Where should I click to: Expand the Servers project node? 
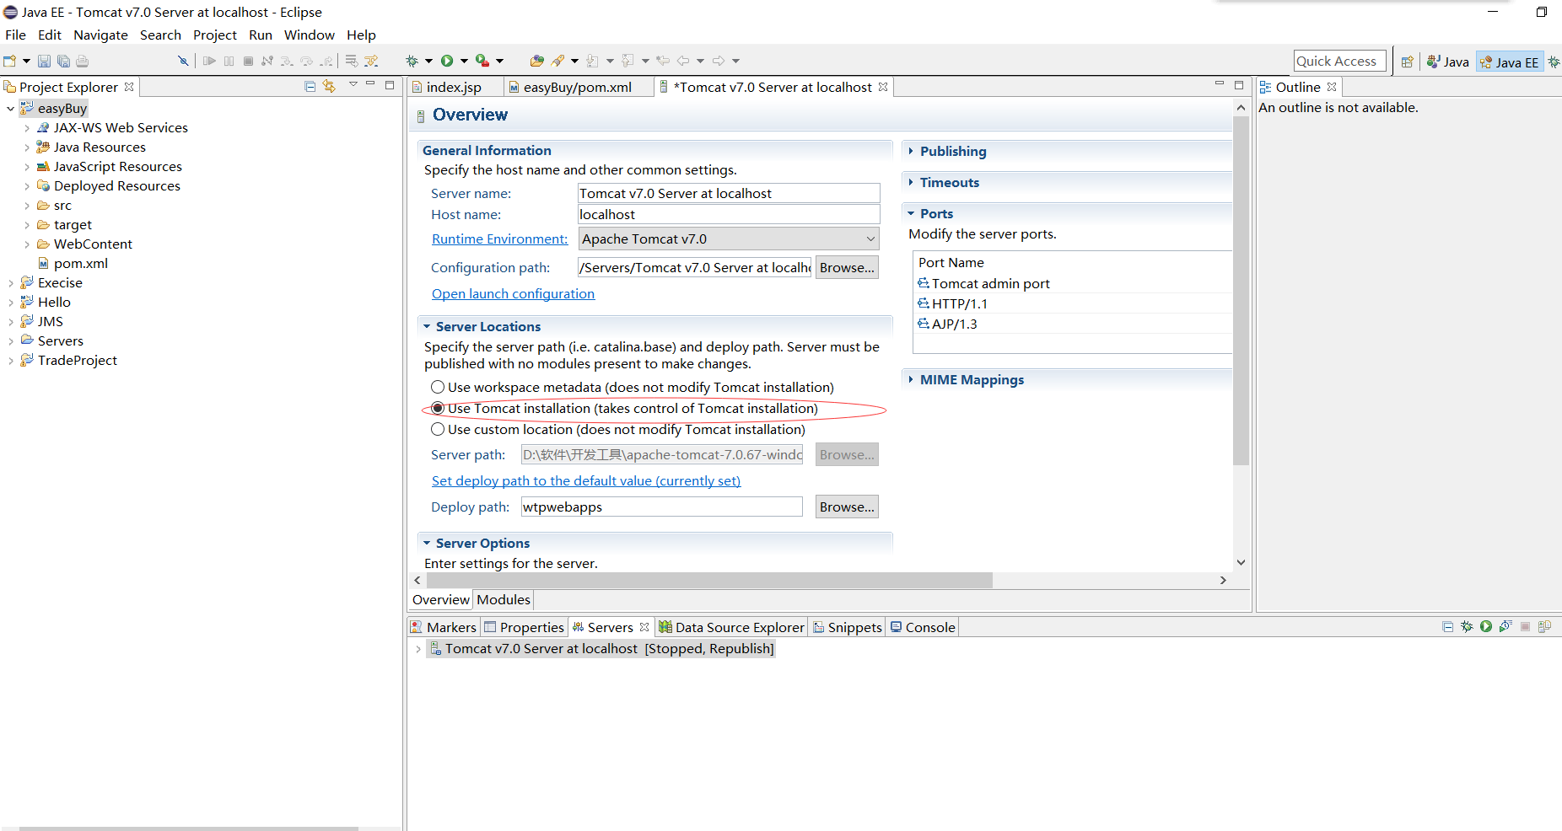pos(11,341)
